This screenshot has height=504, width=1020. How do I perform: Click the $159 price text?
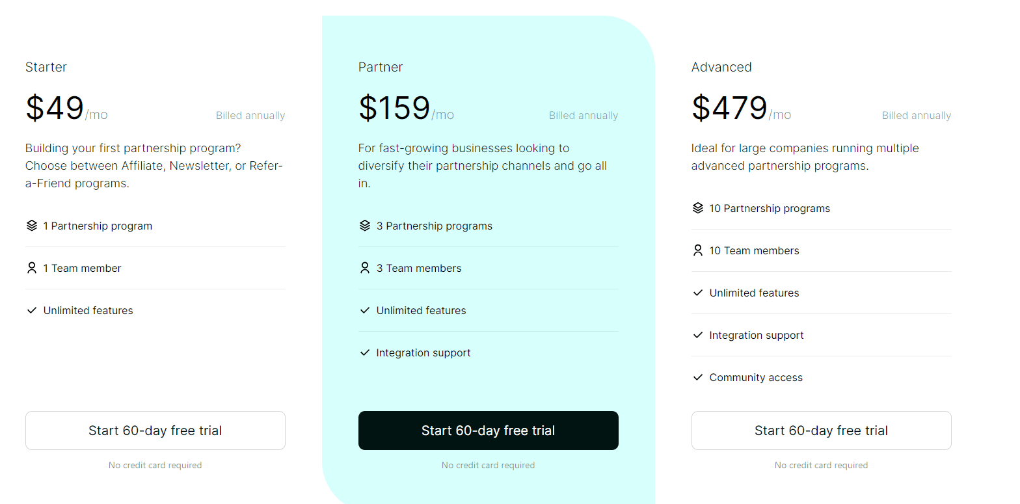[x=394, y=108]
